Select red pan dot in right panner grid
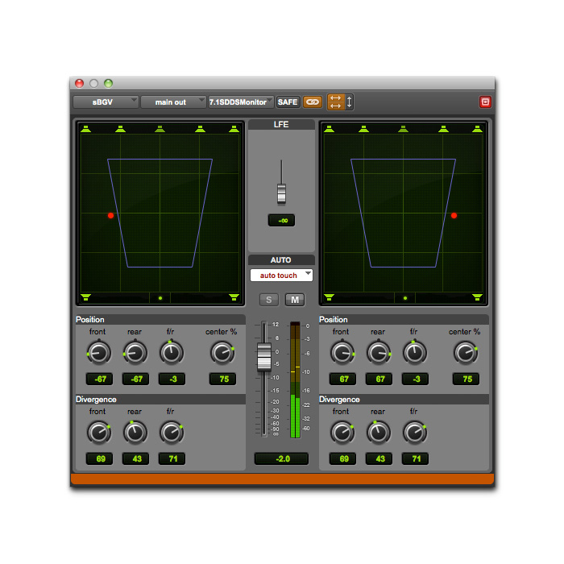564x564 pixels. click(x=454, y=215)
